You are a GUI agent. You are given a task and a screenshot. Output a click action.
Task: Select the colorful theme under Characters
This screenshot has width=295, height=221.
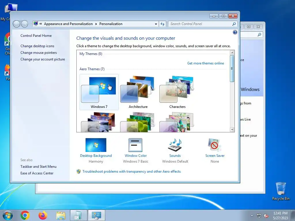point(177,122)
